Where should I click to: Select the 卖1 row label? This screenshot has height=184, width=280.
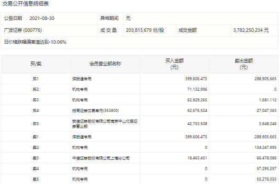click(36, 137)
